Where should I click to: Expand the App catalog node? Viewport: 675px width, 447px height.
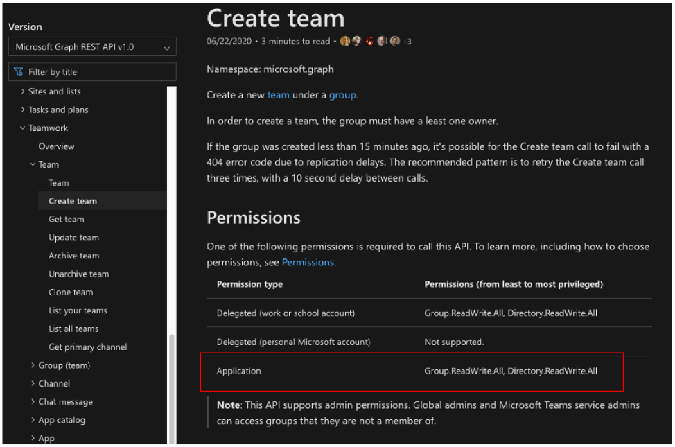tap(33, 420)
